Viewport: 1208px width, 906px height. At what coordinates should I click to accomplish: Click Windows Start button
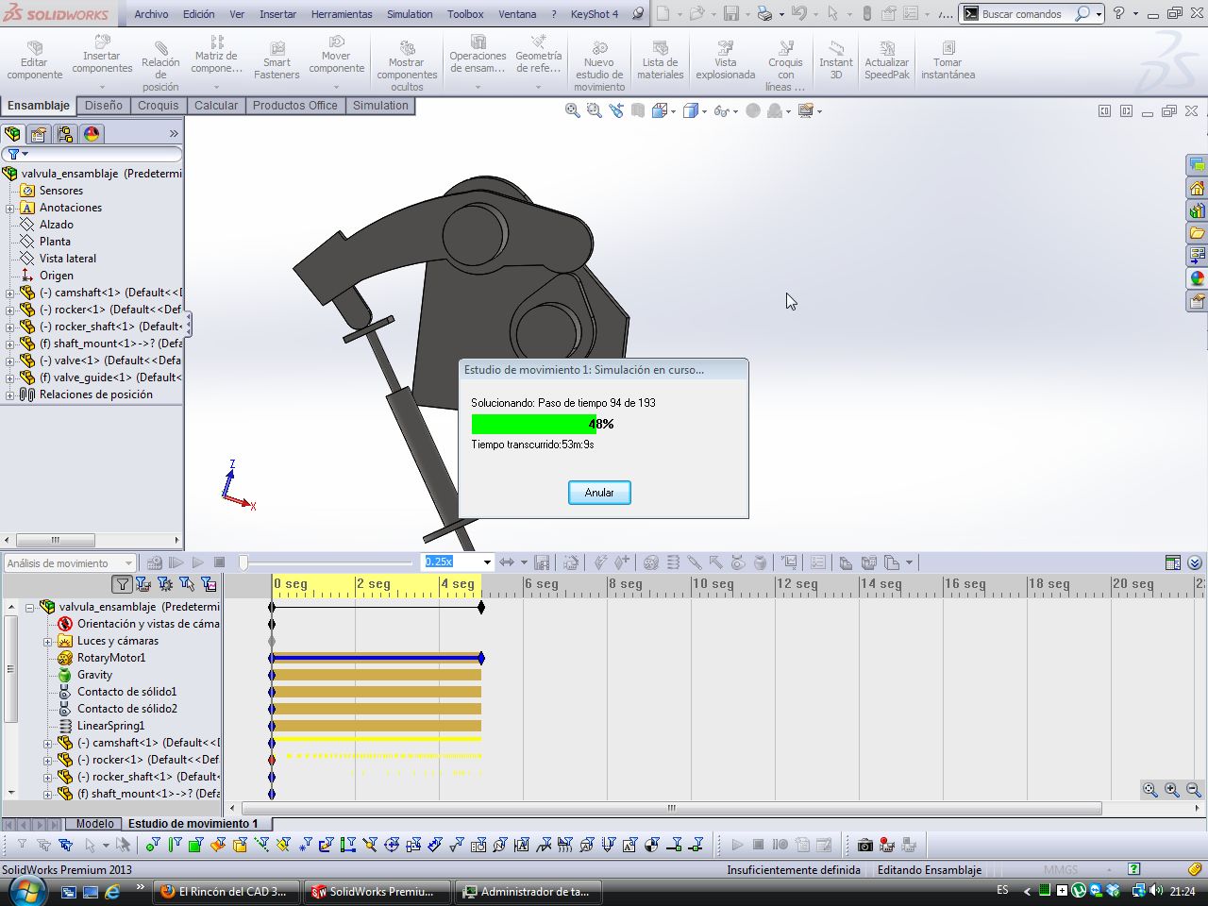[x=25, y=890]
